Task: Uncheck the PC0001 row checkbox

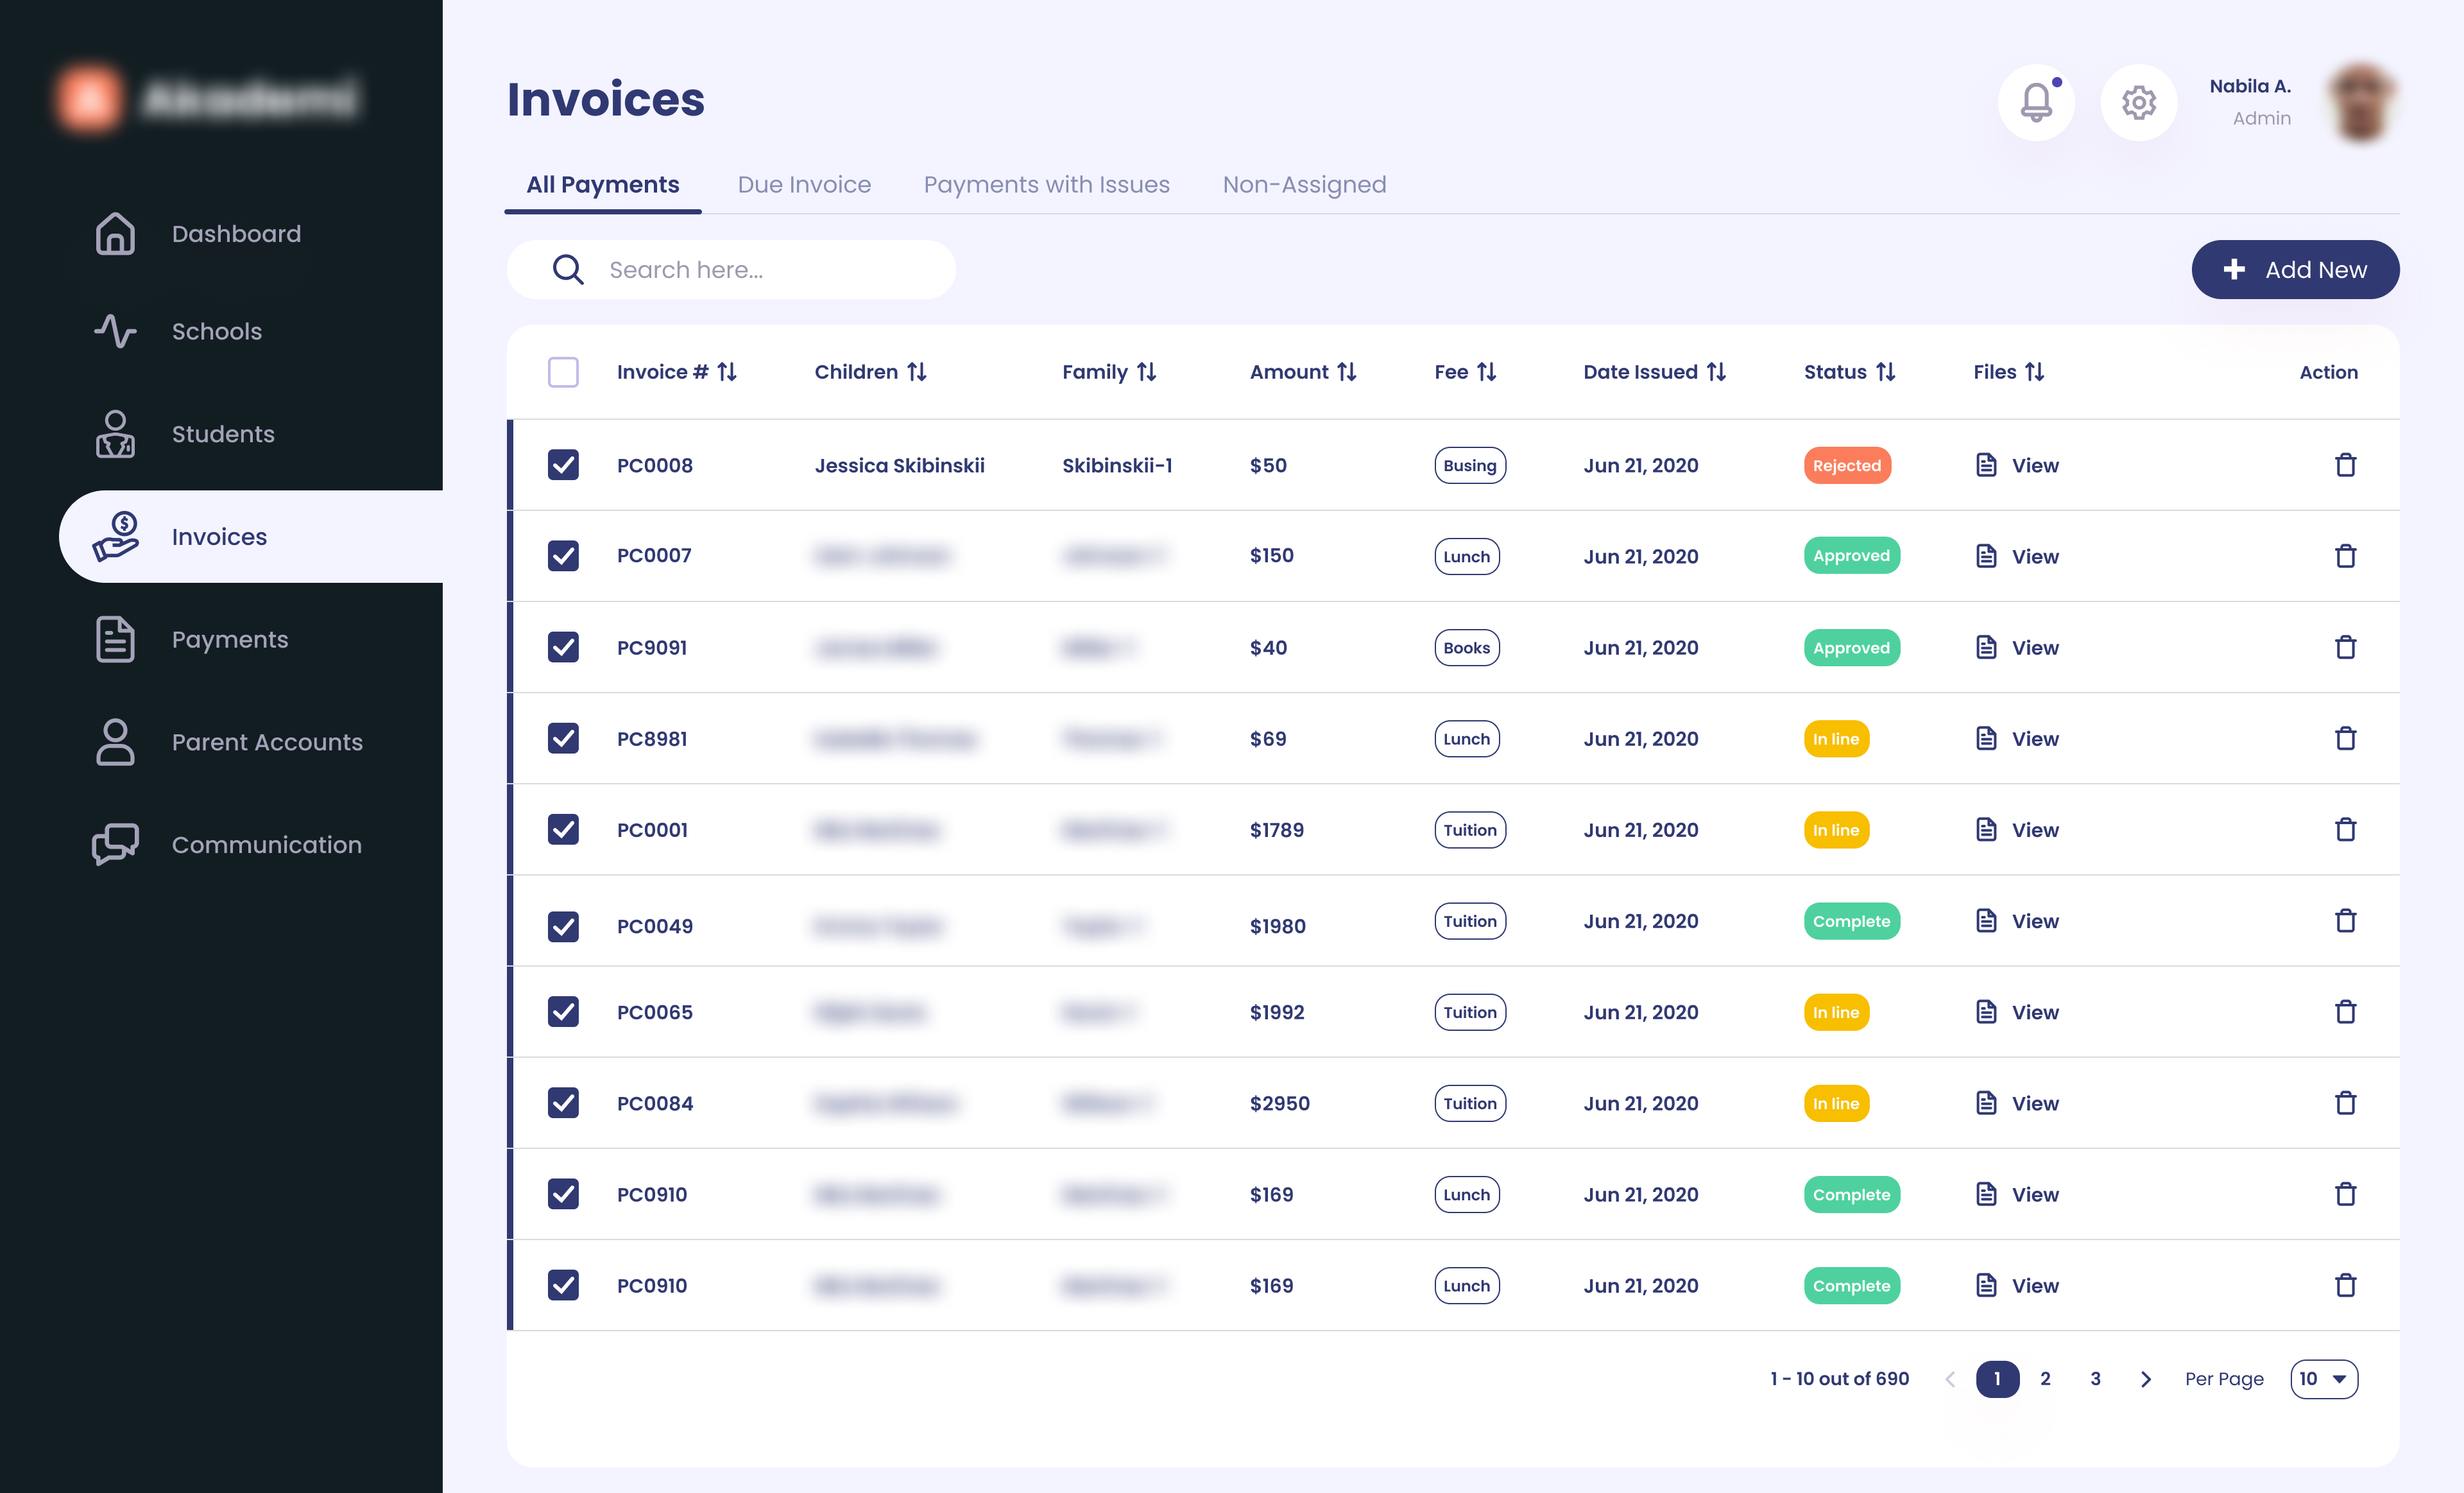Action: (x=563, y=829)
